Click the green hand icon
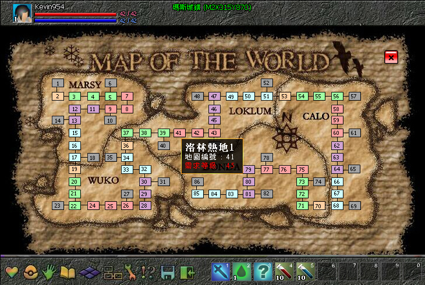Image resolution: width=425 pixels, height=285 pixels. click(x=49, y=272)
